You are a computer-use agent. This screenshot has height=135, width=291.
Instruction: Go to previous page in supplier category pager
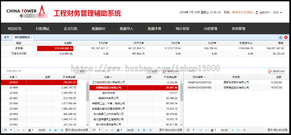[112, 130]
